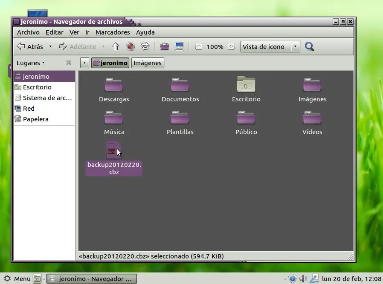
Task: Open the network tray icon
Action: pos(314,278)
